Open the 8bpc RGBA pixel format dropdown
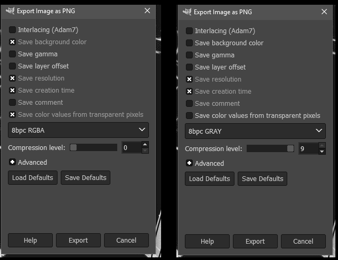Viewport: 338px width, 260px height. coord(78,129)
